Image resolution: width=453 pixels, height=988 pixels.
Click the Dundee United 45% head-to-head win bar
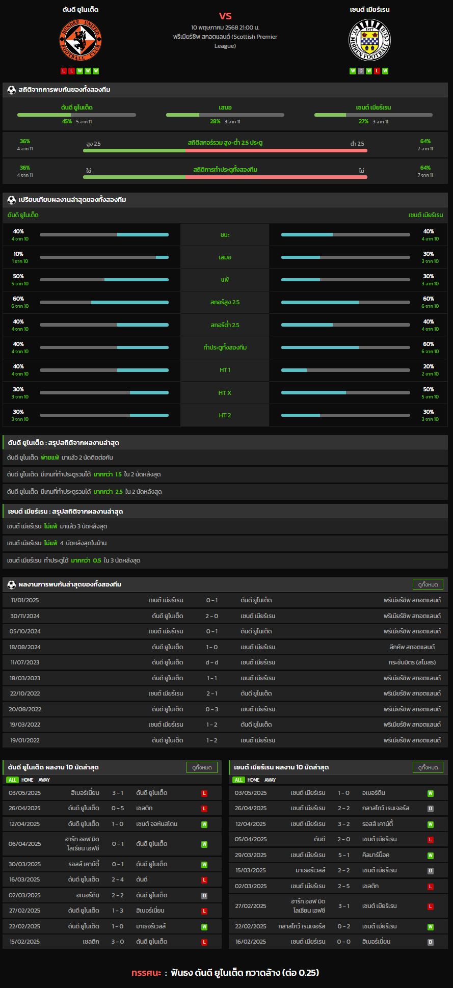(x=76, y=115)
